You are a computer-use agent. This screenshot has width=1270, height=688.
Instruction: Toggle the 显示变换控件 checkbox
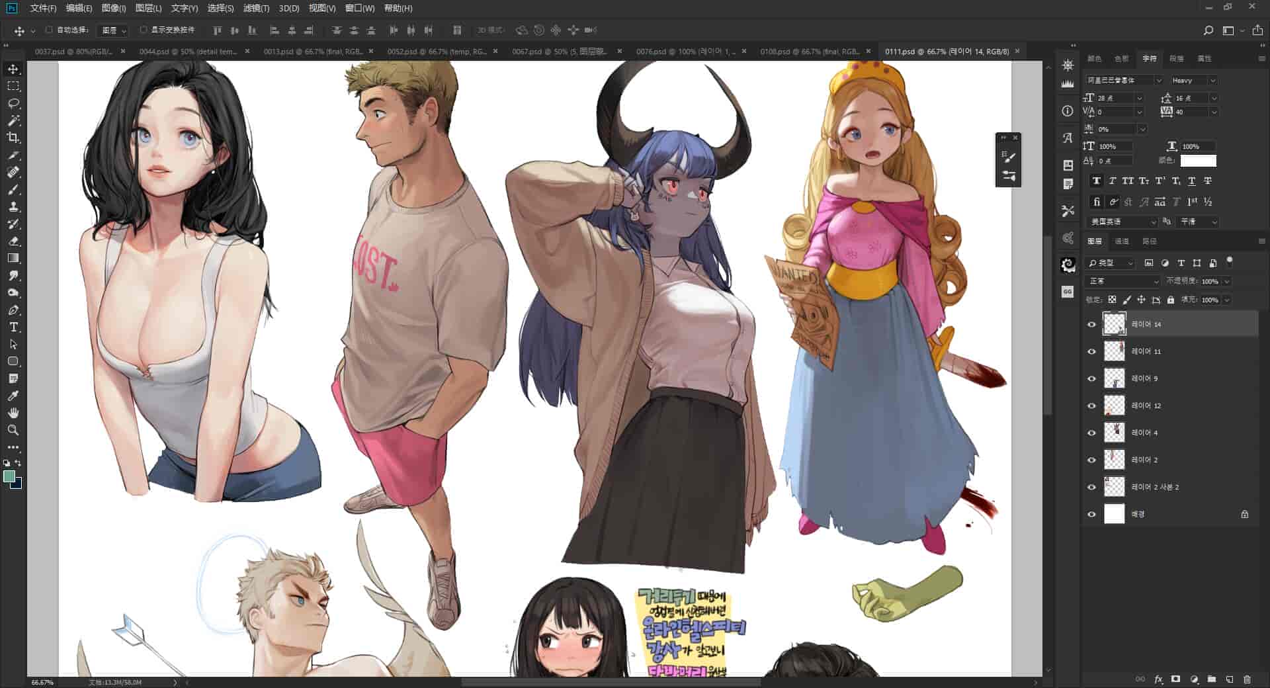coord(144,30)
